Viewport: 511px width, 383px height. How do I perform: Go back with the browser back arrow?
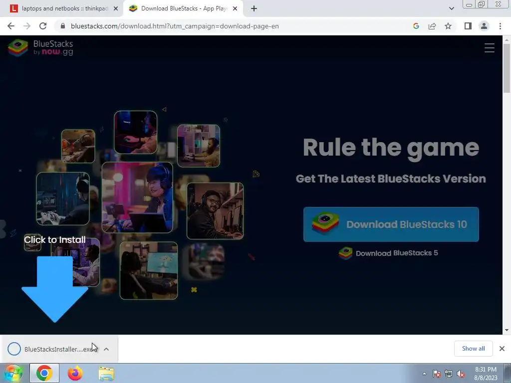pos(11,26)
